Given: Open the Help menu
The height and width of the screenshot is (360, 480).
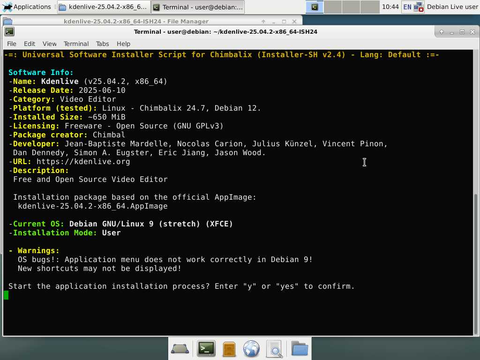Looking at the screenshot, I should [x=123, y=44].
